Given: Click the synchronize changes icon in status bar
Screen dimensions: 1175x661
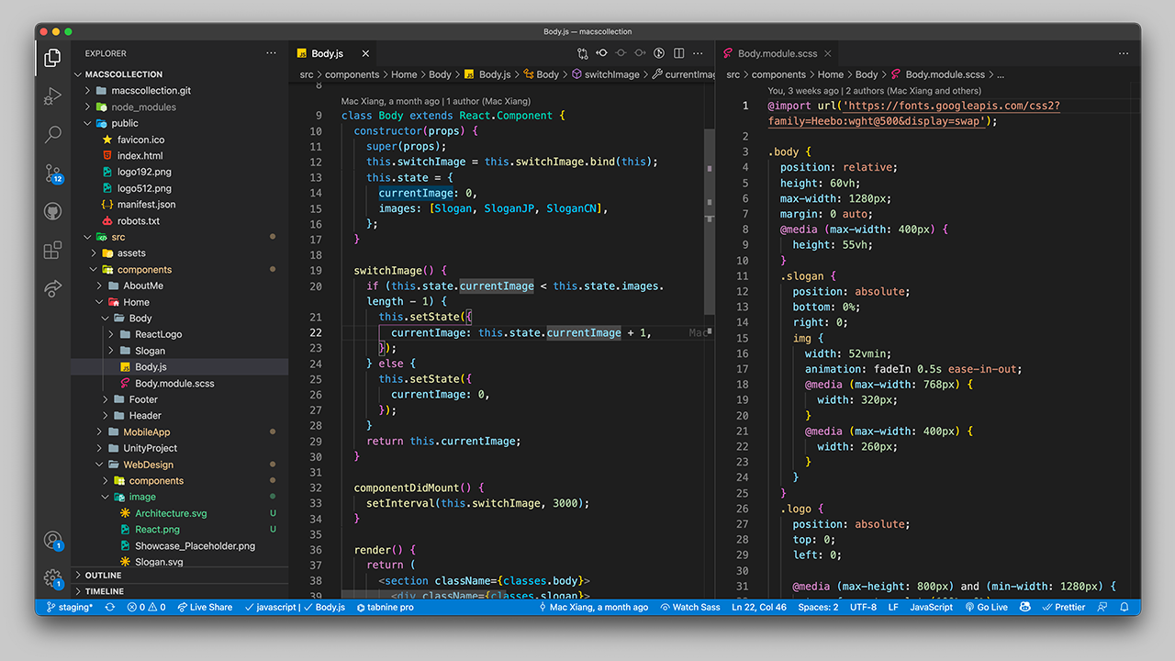Looking at the screenshot, I should pos(111,607).
